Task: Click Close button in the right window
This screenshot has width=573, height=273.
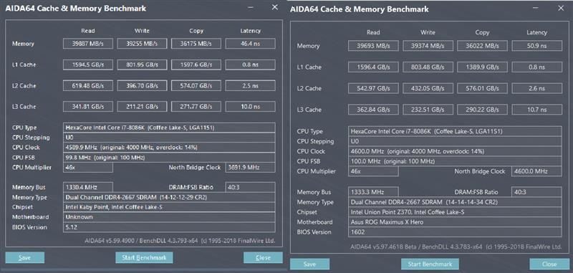Action: click(x=549, y=264)
